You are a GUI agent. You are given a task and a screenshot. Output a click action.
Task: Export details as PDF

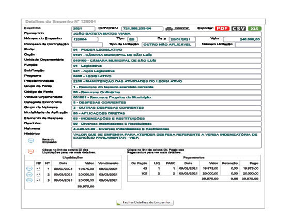point(222,28)
